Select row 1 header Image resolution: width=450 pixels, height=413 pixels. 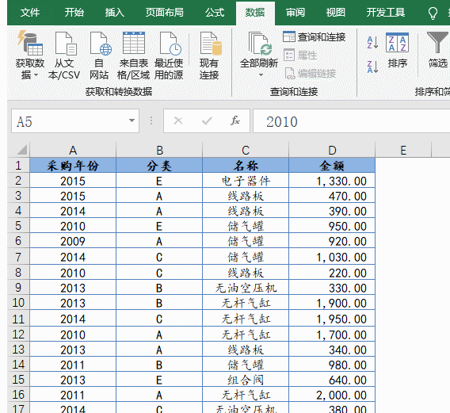[x=18, y=165]
